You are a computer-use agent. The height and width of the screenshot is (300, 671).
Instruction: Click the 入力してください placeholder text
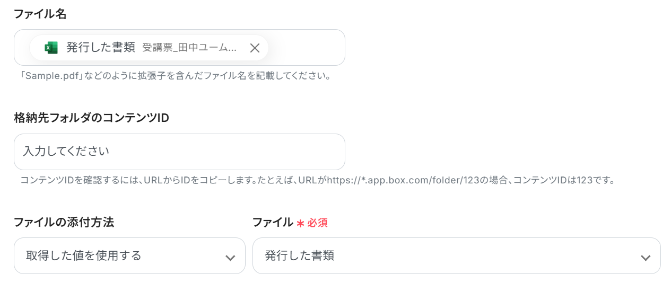click(x=66, y=152)
